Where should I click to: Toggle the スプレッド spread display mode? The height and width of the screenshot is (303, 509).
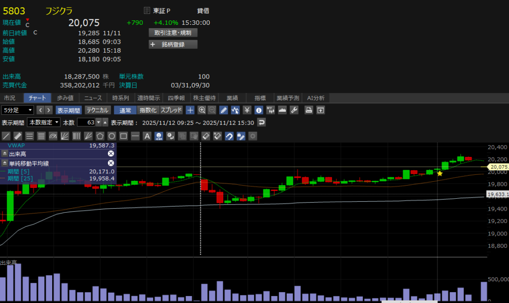tap(171, 110)
